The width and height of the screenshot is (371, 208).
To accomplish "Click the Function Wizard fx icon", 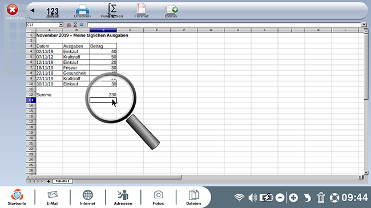I will point(69,25).
